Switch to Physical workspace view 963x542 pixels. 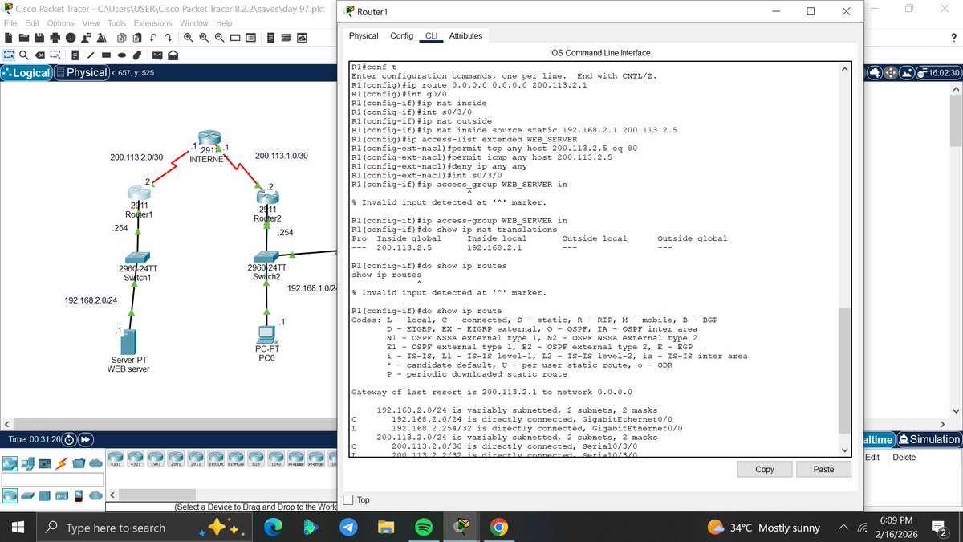pyautogui.click(x=80, y=72)
